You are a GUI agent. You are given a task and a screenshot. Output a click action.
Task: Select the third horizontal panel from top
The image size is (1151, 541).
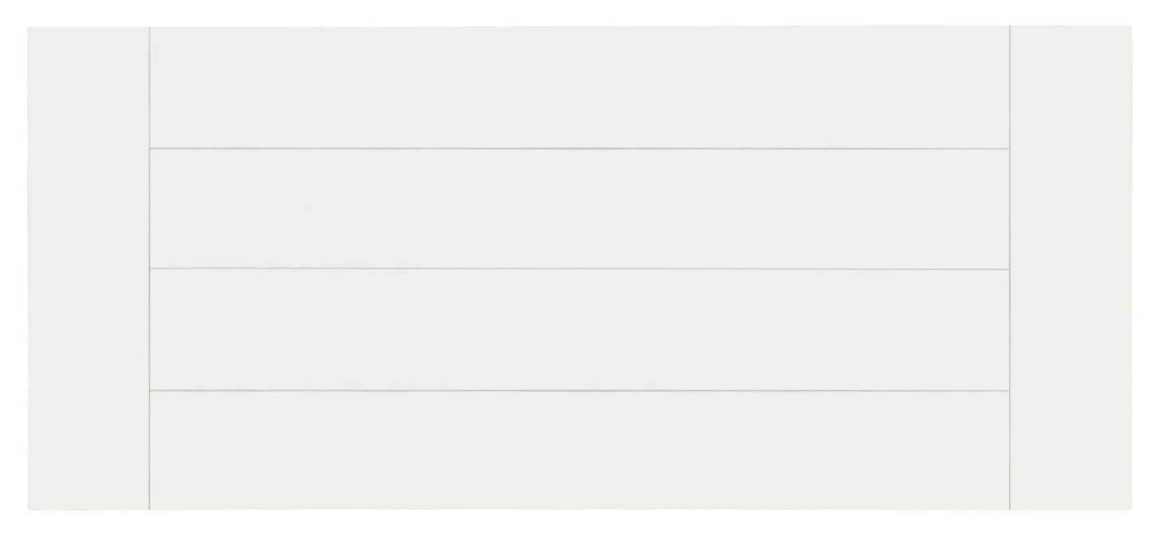pos(579,330)
